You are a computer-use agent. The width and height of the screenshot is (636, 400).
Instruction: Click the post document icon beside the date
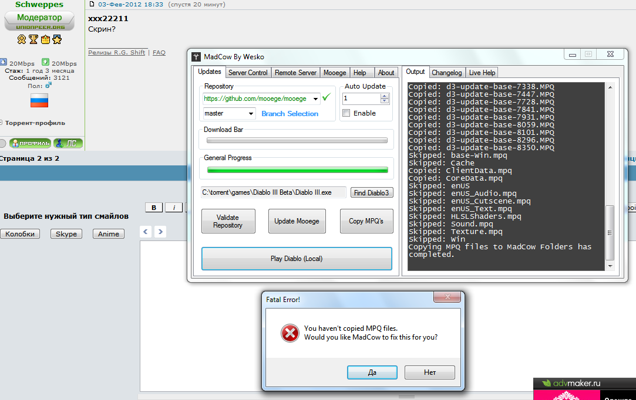(x=92, y=4)
